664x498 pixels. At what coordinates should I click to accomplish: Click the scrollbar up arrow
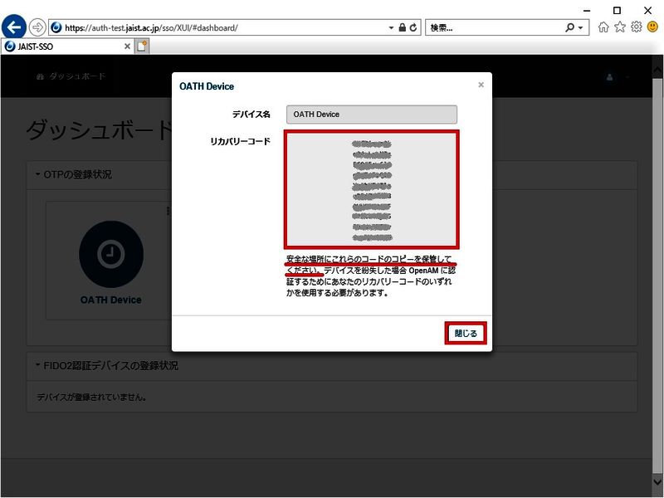pos(657,69)
